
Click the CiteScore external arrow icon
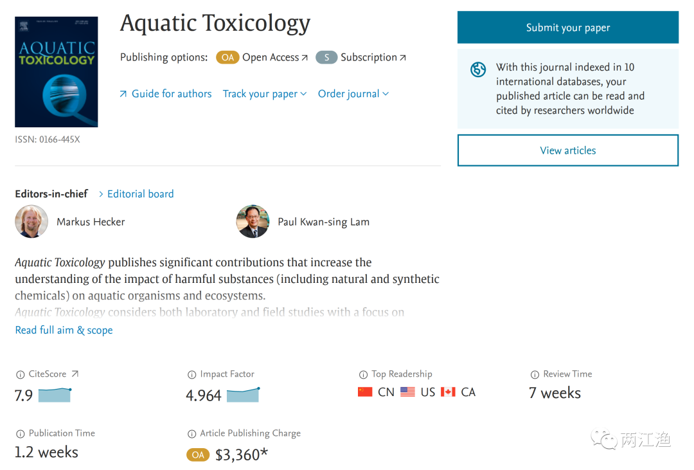75,374
